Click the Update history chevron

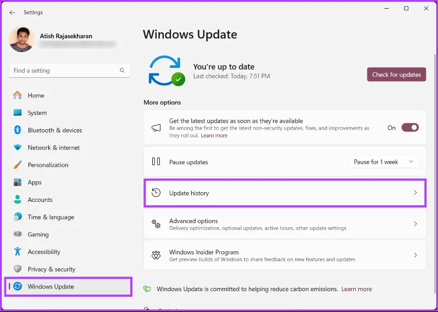416,193
